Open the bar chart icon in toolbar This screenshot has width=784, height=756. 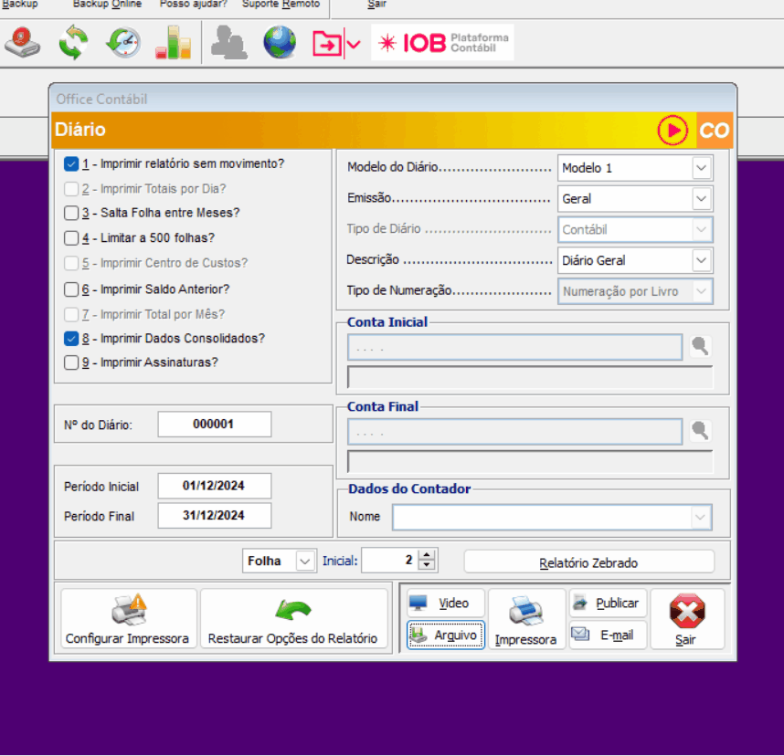[173, 42]
